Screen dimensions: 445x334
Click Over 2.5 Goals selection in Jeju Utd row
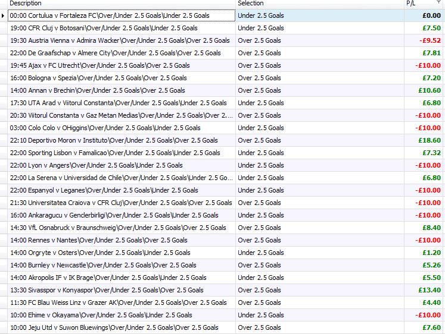259,327
